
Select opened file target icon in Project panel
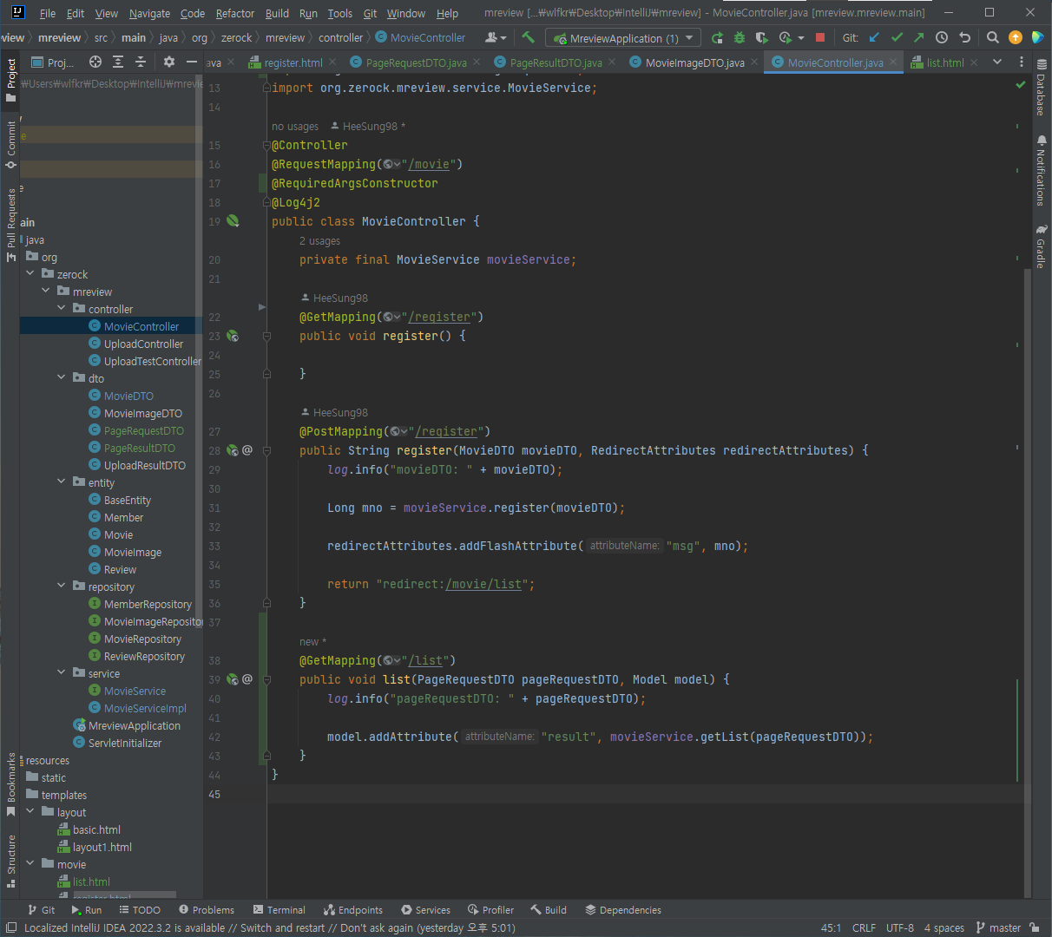(95, 62)
